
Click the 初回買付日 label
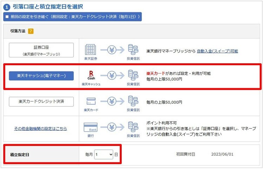186,154
